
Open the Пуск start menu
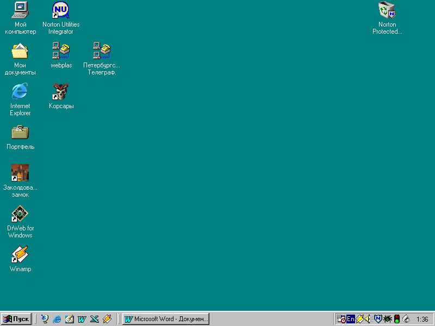[16, 319]
